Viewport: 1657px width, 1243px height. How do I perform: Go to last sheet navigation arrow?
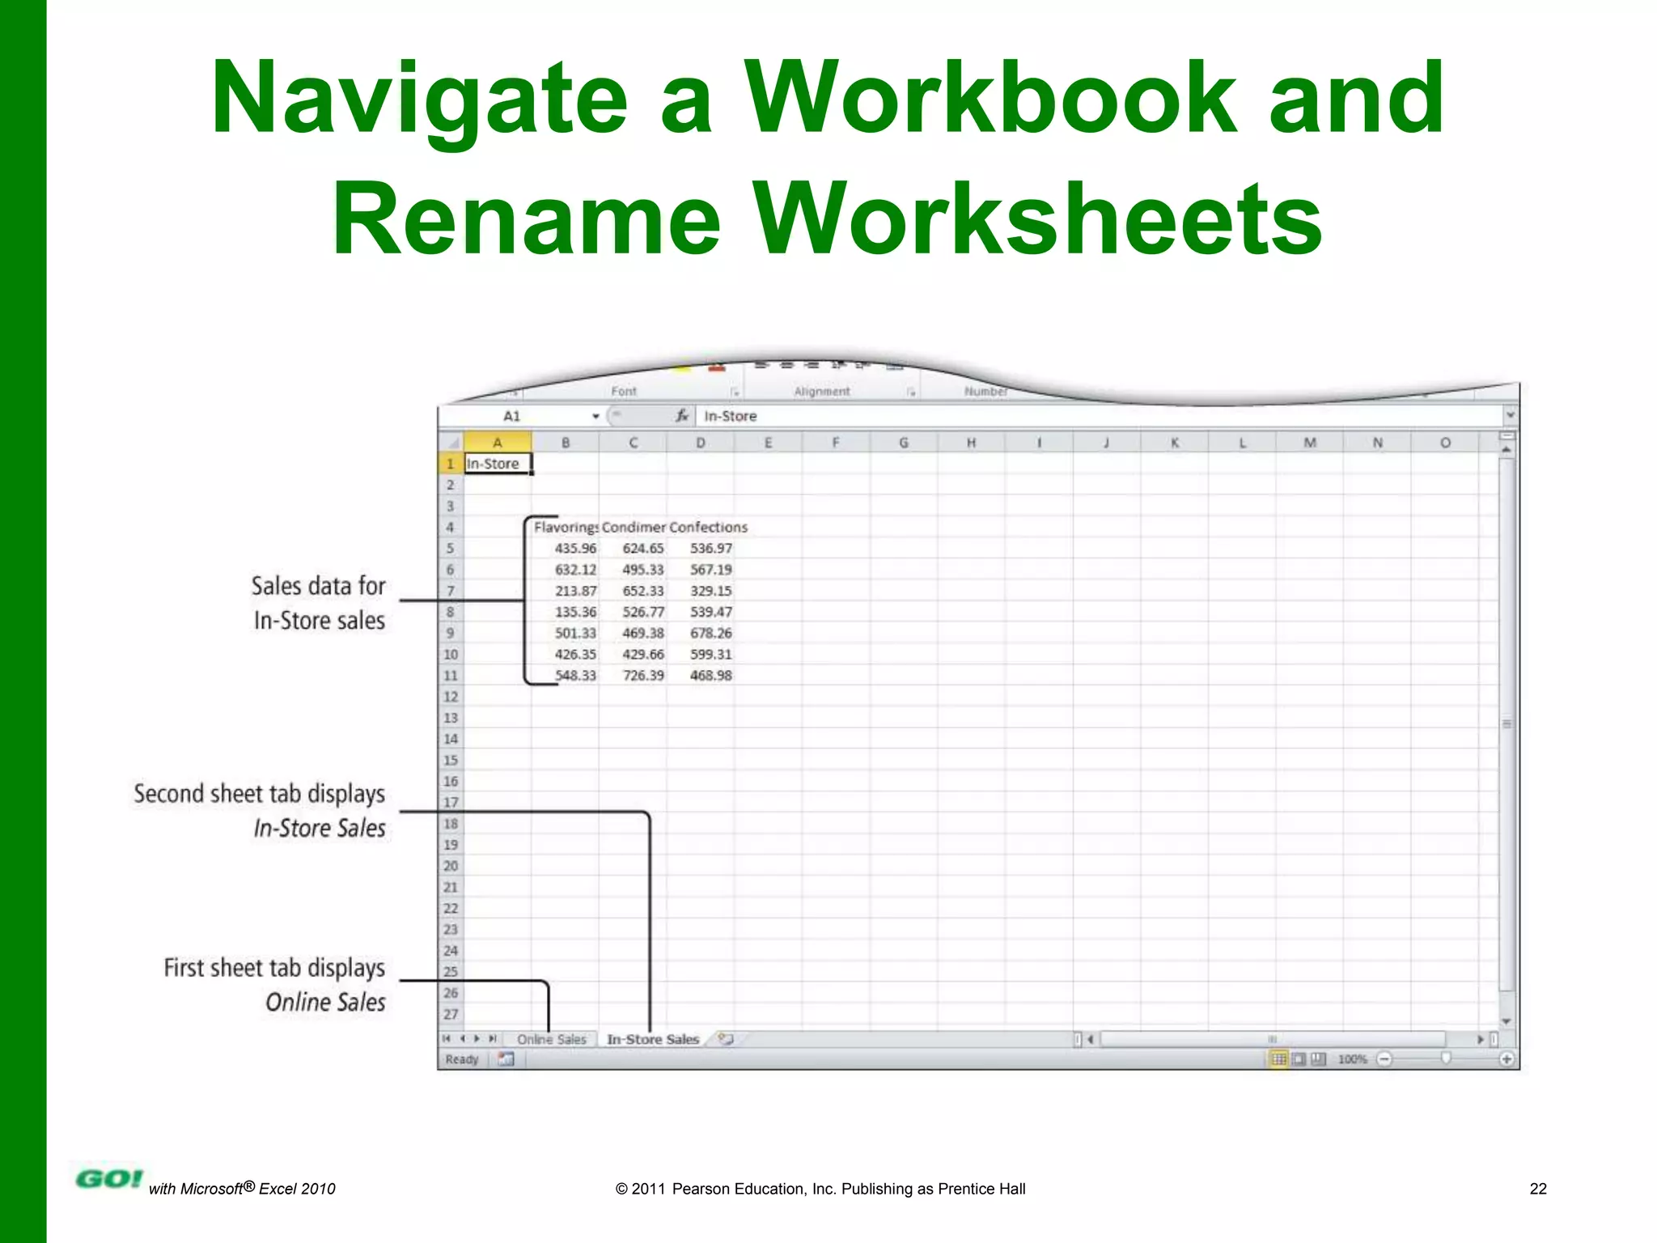coord(492,1038)
